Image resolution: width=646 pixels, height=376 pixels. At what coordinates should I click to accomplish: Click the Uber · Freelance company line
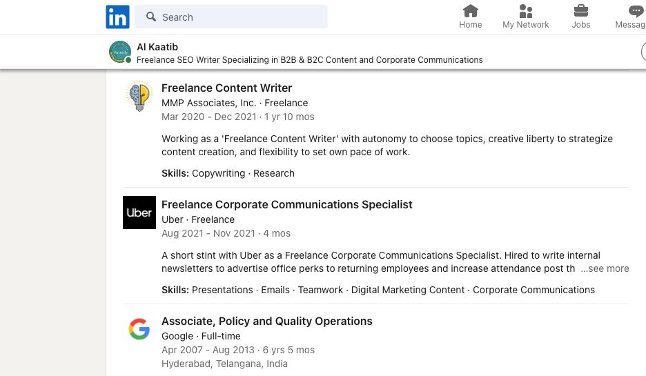[197, 219]
